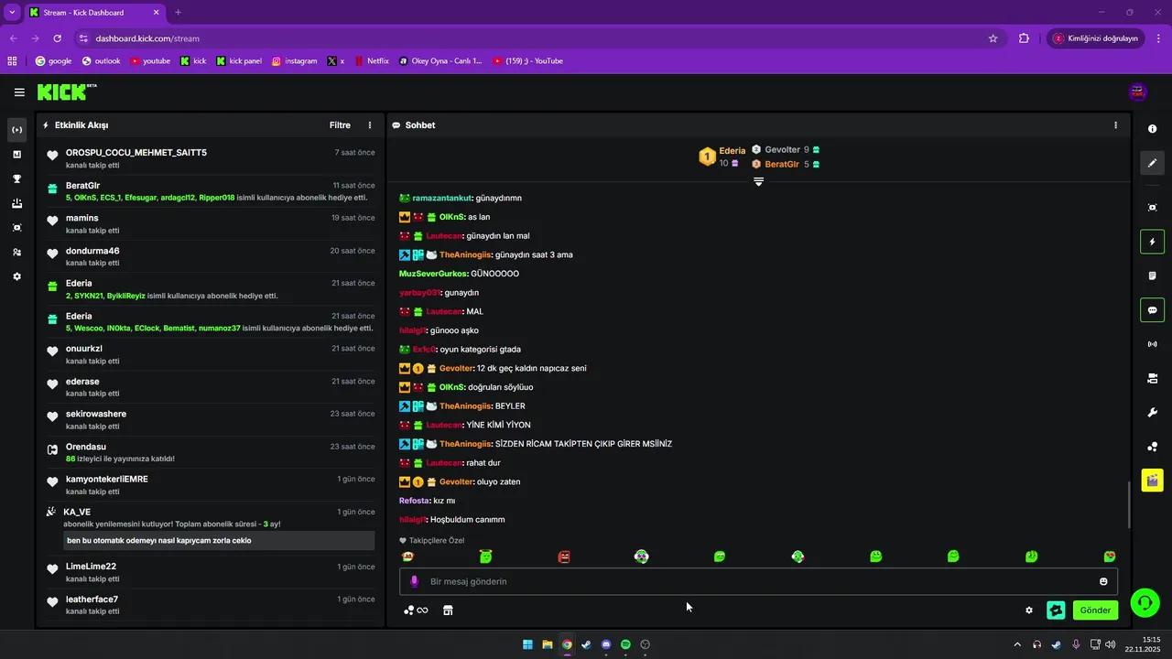Click the teal icon button beside Gönder
1172x659 pixels.
tap(1056, 610)
